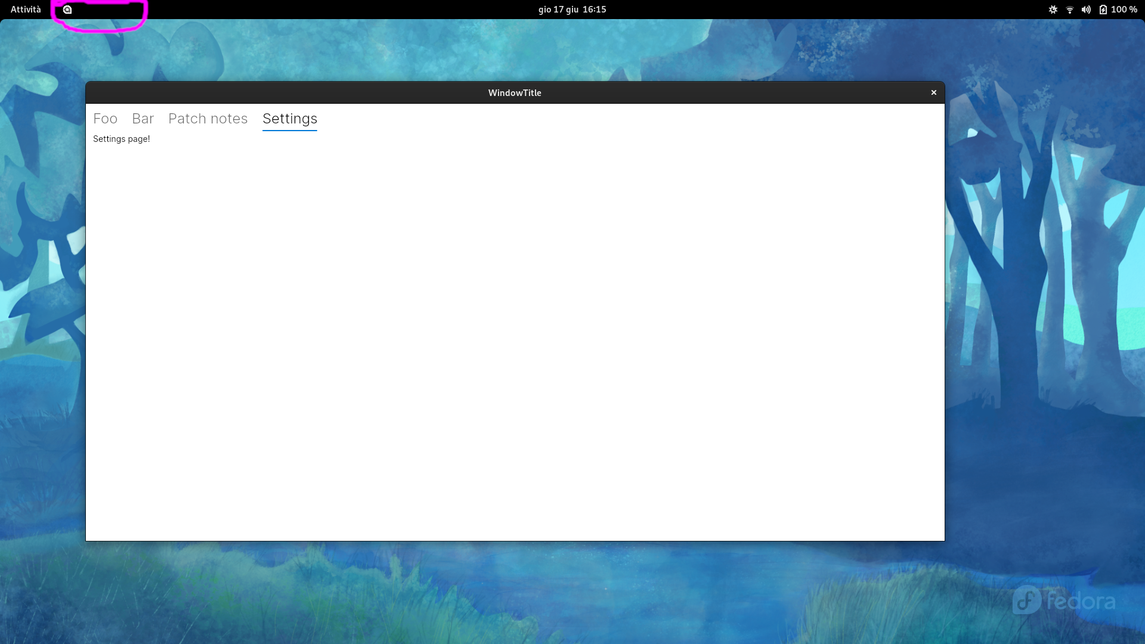Open the Attività overview
The image size is (1145, 644).
[26, 10]
